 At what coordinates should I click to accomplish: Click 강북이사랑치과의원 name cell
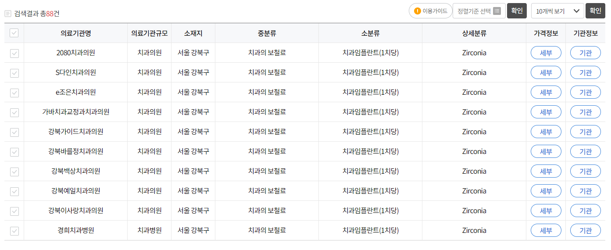click(76, 211)
